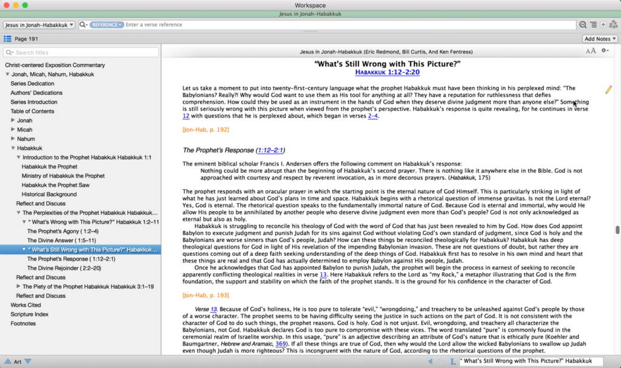621x368 pixels.
Task: Click the back history arrow at bottom
Action: [x=430, y=361]
